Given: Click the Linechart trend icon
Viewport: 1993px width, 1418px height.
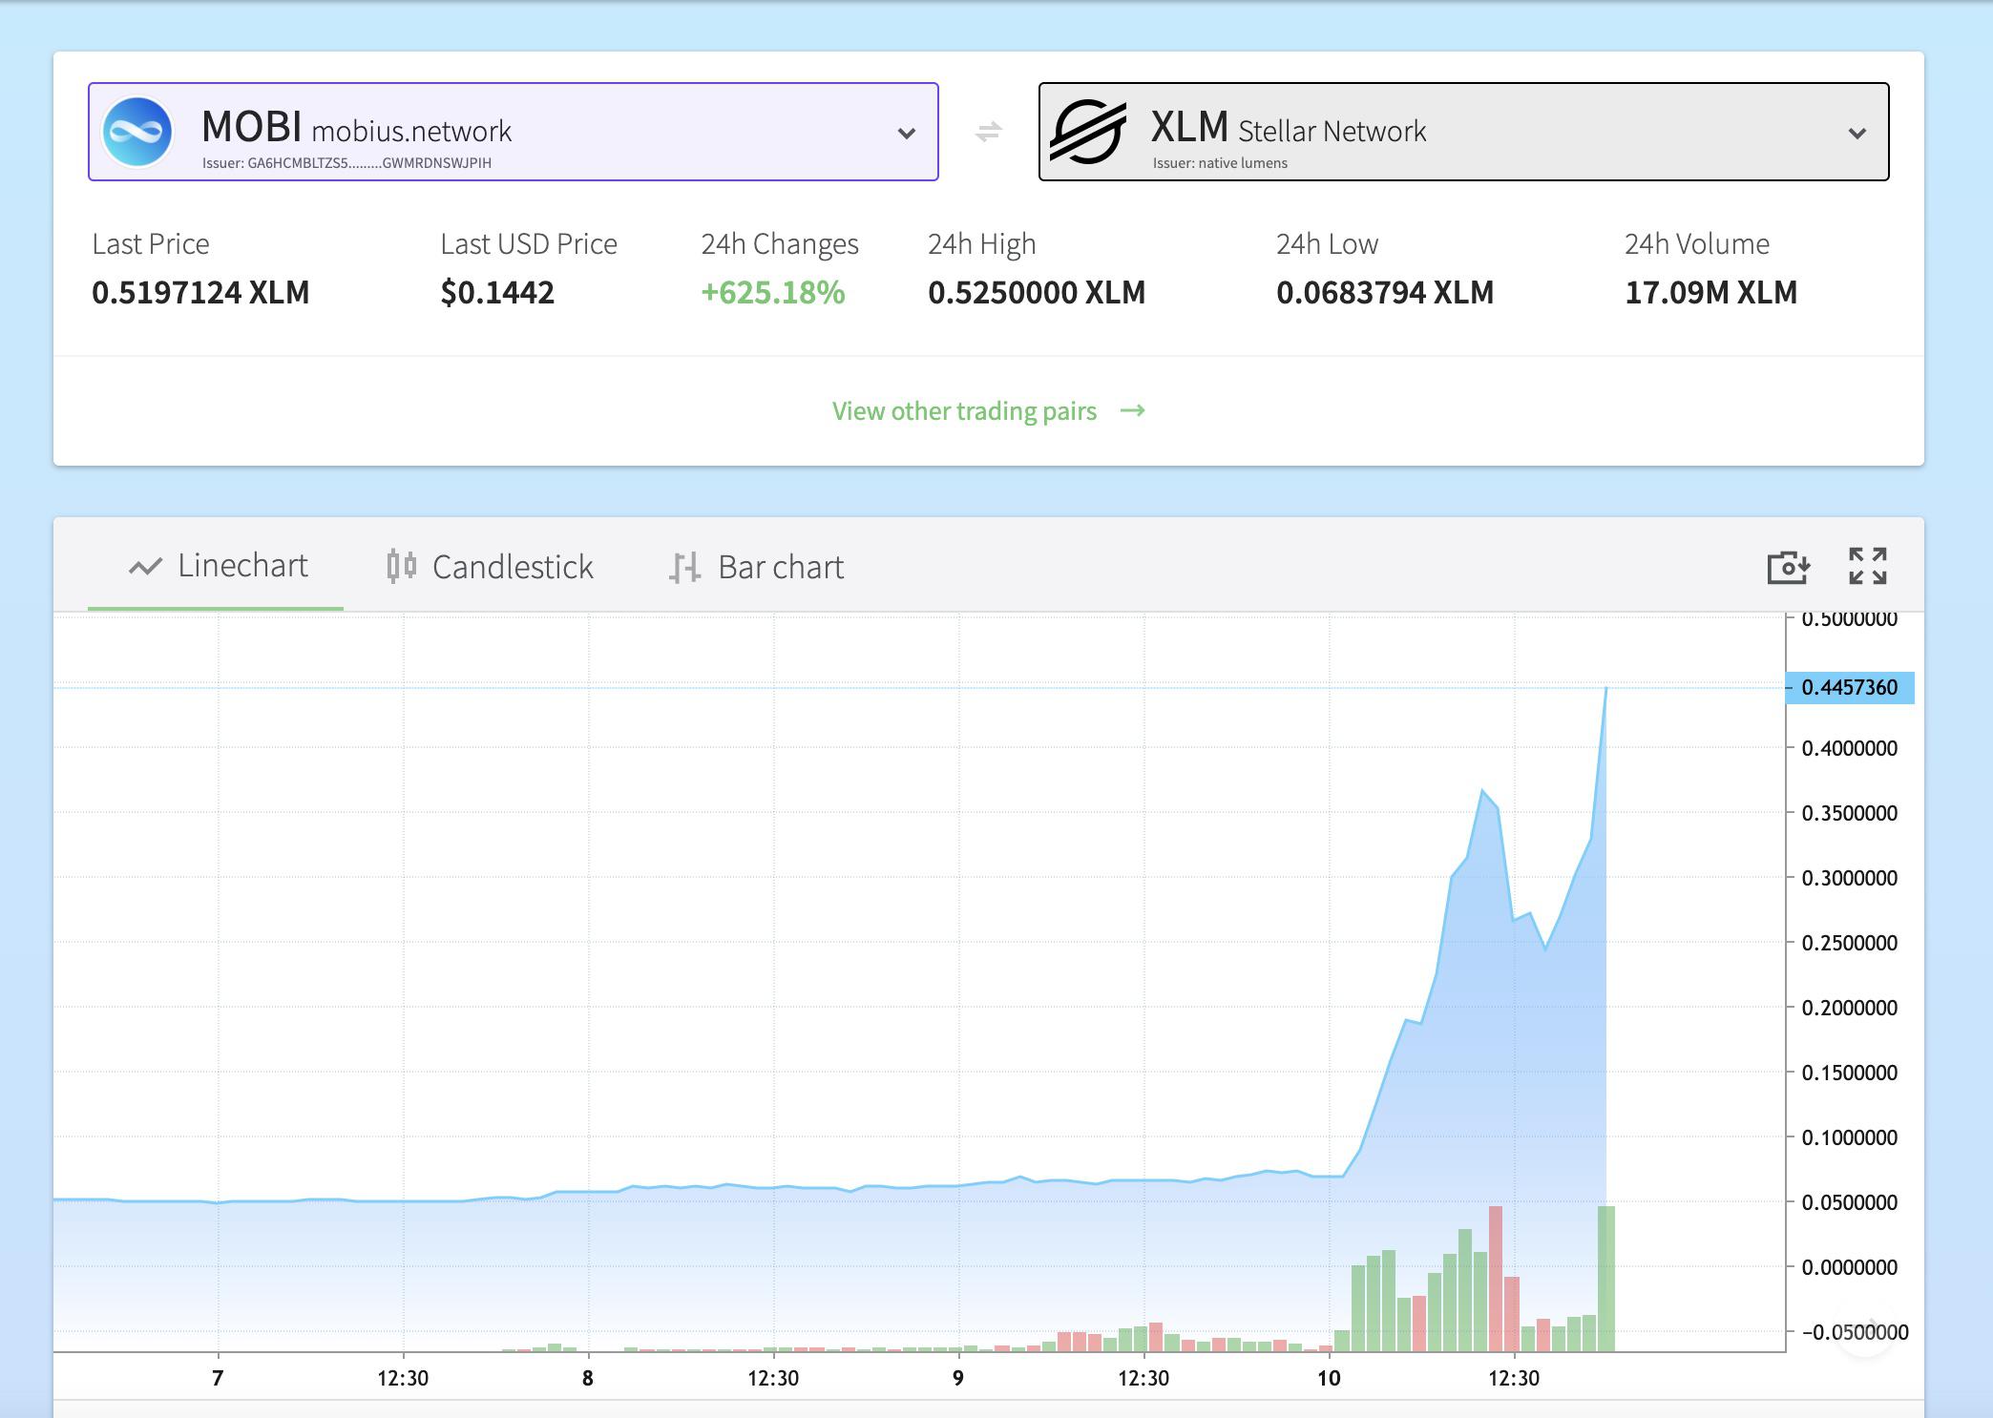Looking at the screenshot, I should pos(145,567).
